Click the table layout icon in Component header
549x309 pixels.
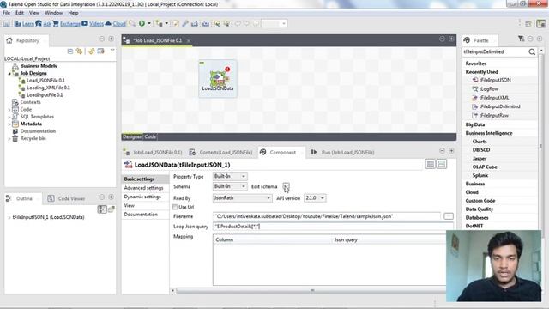431,164
